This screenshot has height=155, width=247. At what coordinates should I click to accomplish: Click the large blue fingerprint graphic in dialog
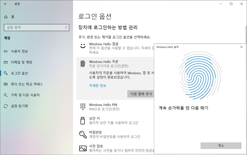tap(200, 76)
